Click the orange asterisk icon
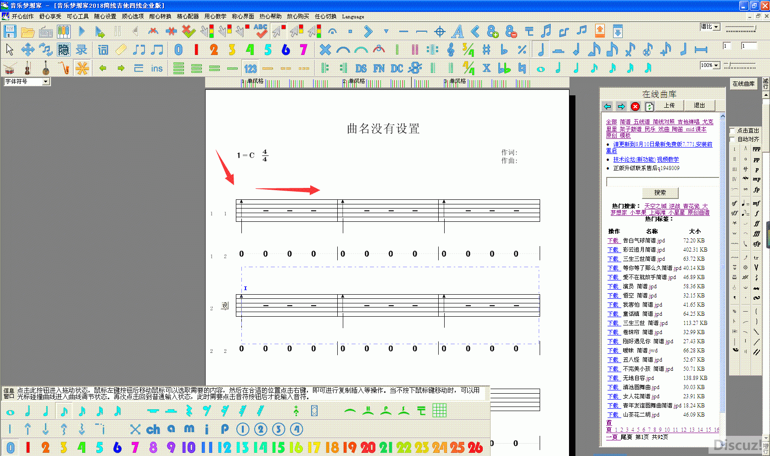This screenshot has height=456, width=770. point(82,68)
